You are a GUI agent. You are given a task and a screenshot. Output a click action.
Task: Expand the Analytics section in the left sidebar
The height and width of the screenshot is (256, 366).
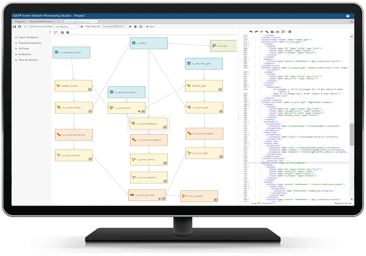[25, 54]
